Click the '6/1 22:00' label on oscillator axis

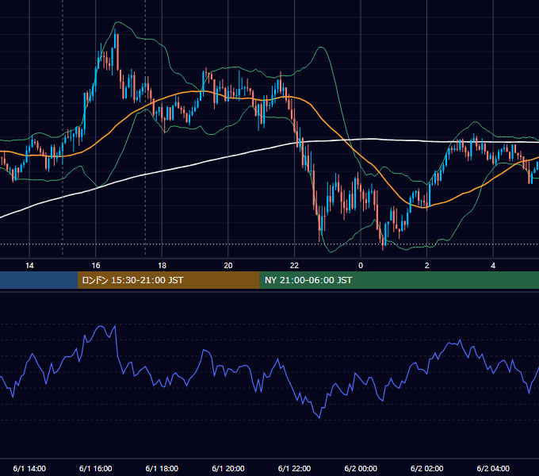(x=294, y=468)
